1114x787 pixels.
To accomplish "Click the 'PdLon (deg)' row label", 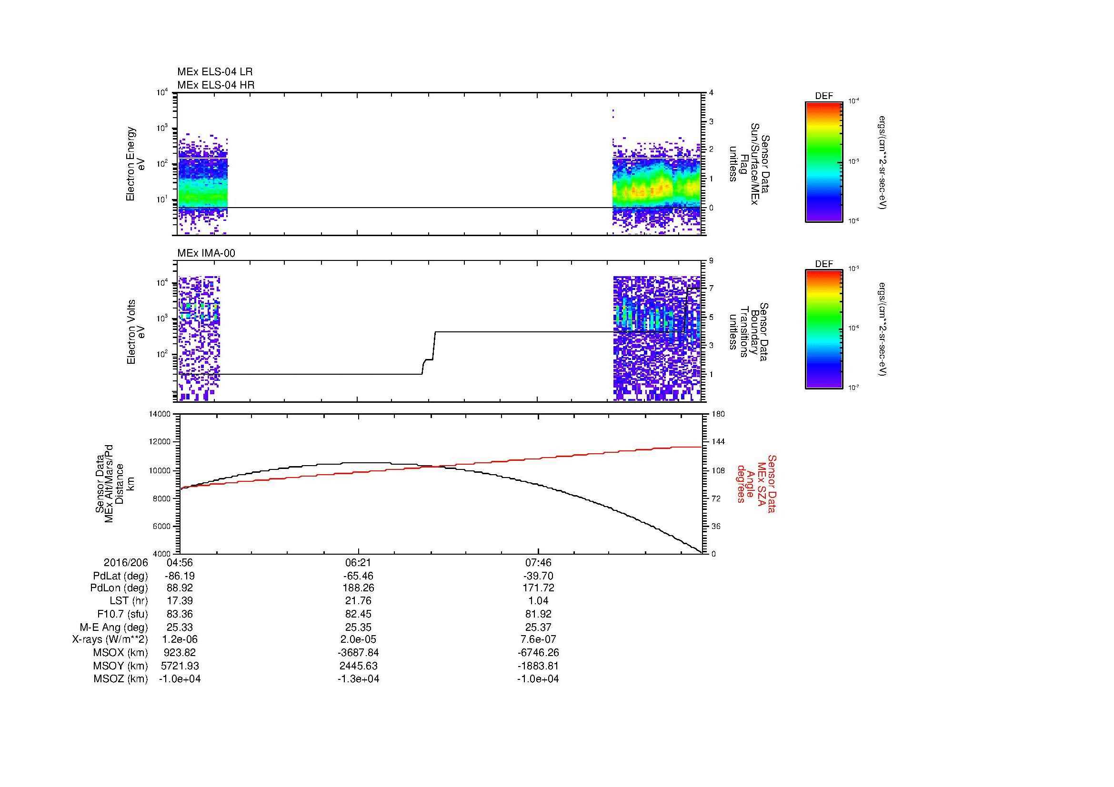I will [120, 588].
